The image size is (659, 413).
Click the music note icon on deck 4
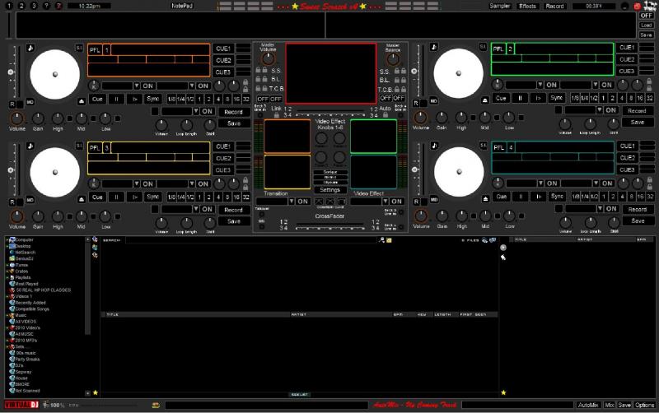coord(434,146)
